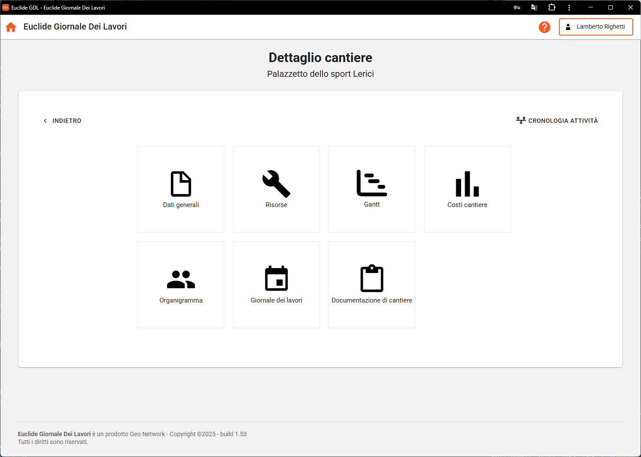The width and height of the screenshot is (641, 457).
Task: Click the translate icon in title bar
Action: [534, 7]
